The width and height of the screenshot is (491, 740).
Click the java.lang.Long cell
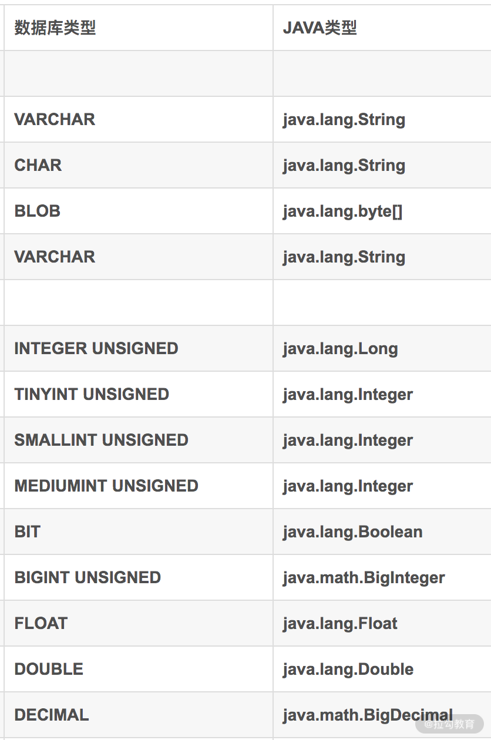click(x=340, y=348)
